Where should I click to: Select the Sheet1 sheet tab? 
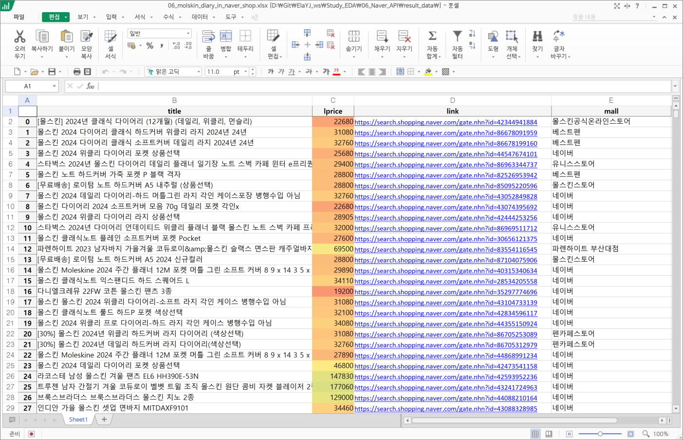tap(78, 420)
